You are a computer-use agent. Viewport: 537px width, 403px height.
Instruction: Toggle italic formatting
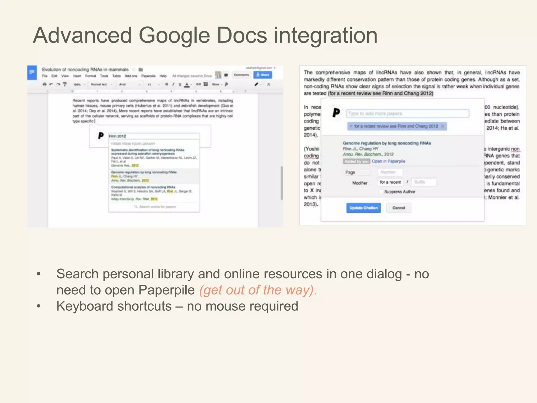click(173, 84)
